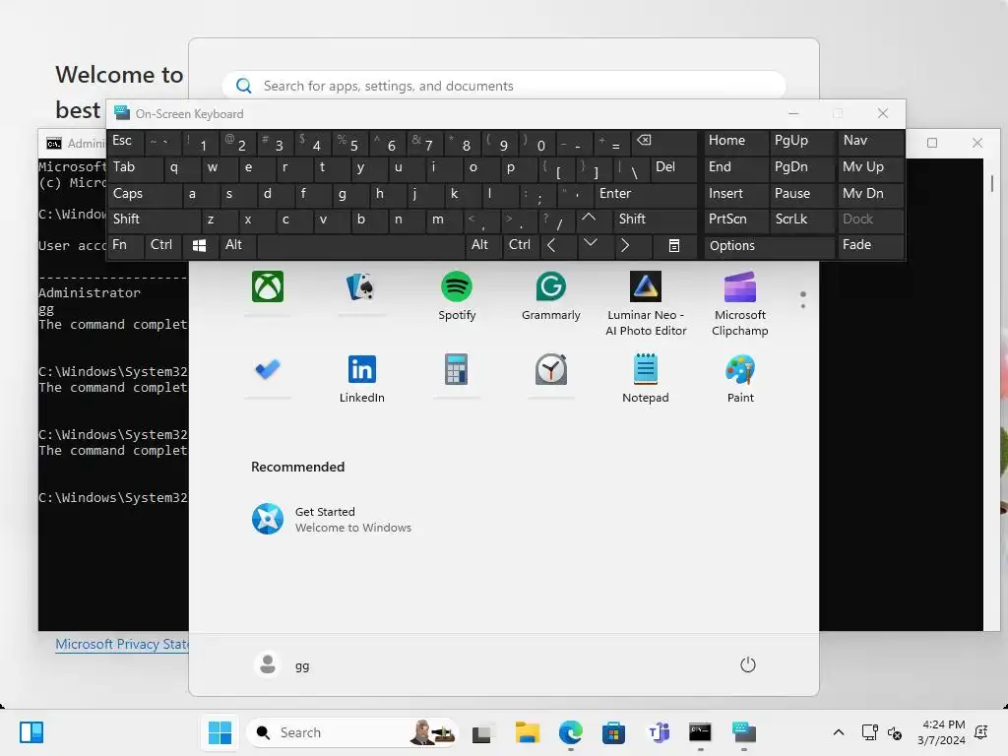The height and width of the screenshot is (756, 1008).
Task: Open the Clock app
Action: (551, 369)
